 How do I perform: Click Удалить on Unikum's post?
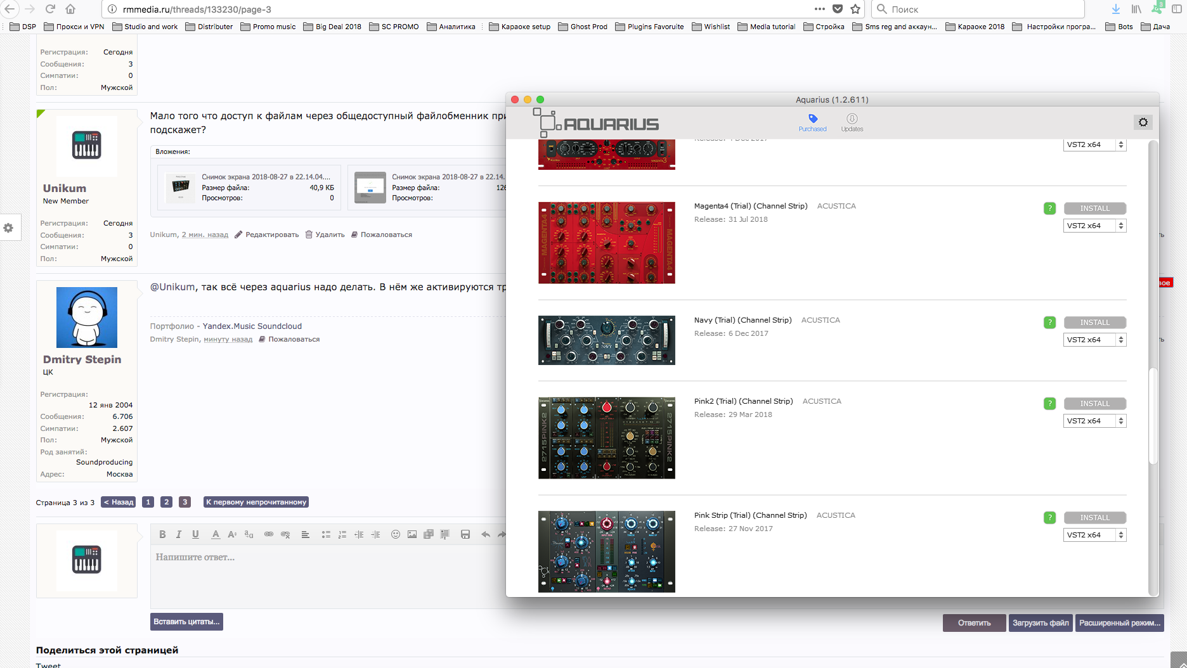click(325, 234)
